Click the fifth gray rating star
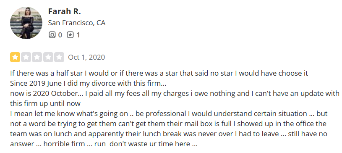 coord(59,57)
